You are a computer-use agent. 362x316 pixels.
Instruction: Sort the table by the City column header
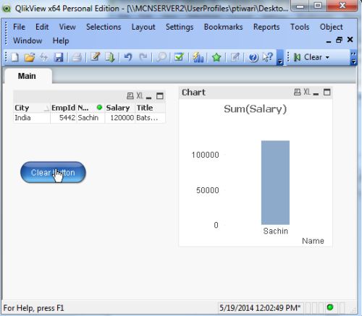32,108
